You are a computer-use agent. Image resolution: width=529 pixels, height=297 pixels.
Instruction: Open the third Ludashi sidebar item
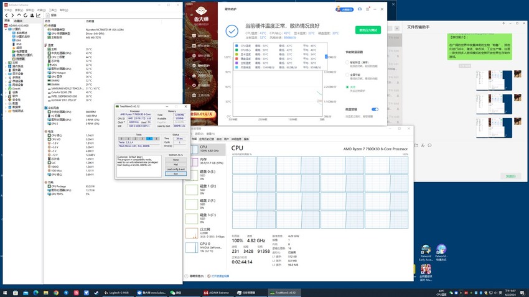pyautogui.click(x=202, y=55)
